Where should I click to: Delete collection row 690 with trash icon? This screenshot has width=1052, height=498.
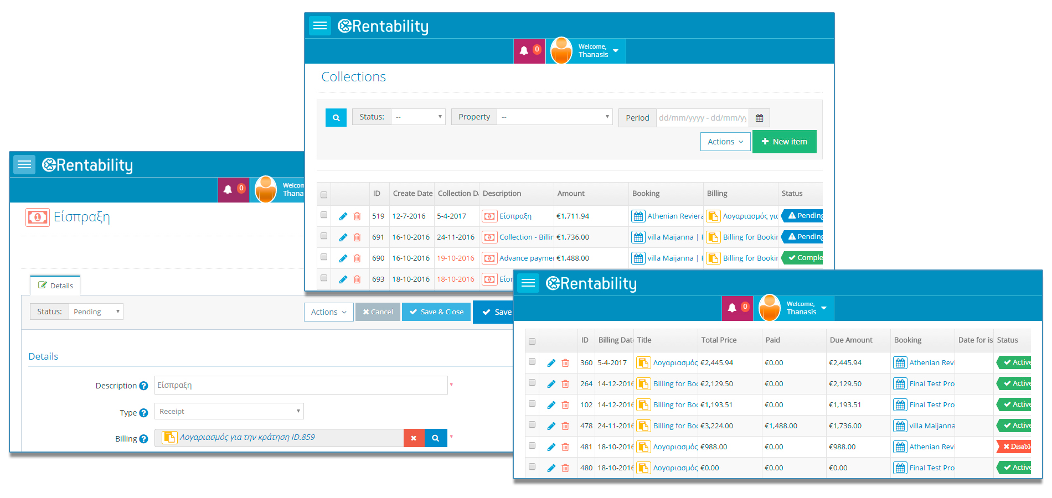click(x=357, y=258)
